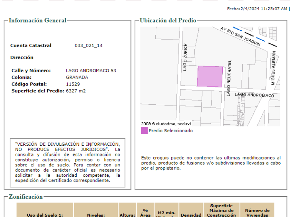Screen dimensions: 290x217
Task: Click the Superficie Máxima de Construcción header
Action: pos(221,210)
